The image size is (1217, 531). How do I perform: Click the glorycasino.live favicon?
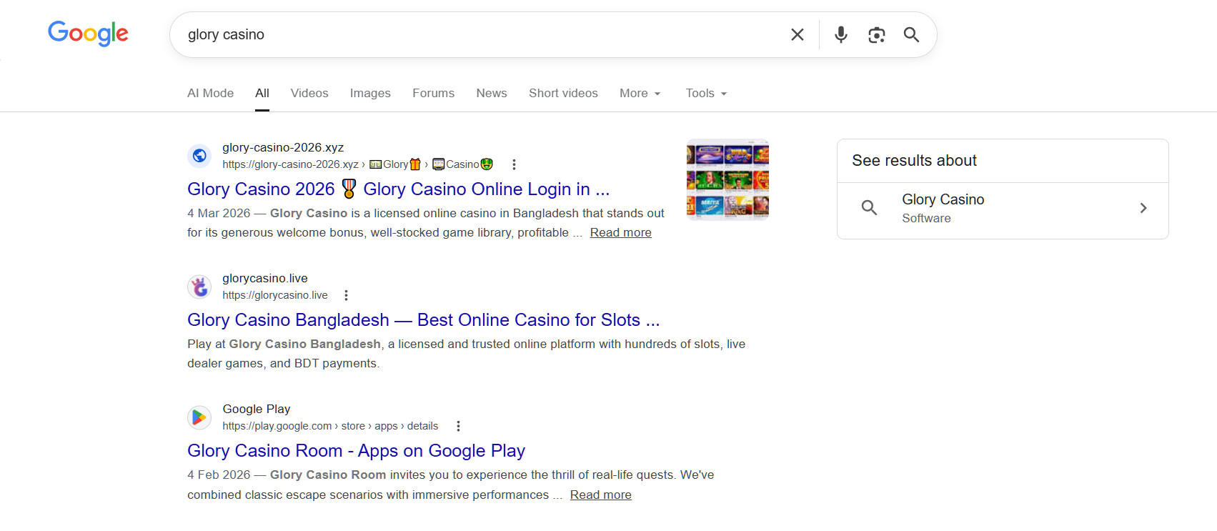pos(199,286)
